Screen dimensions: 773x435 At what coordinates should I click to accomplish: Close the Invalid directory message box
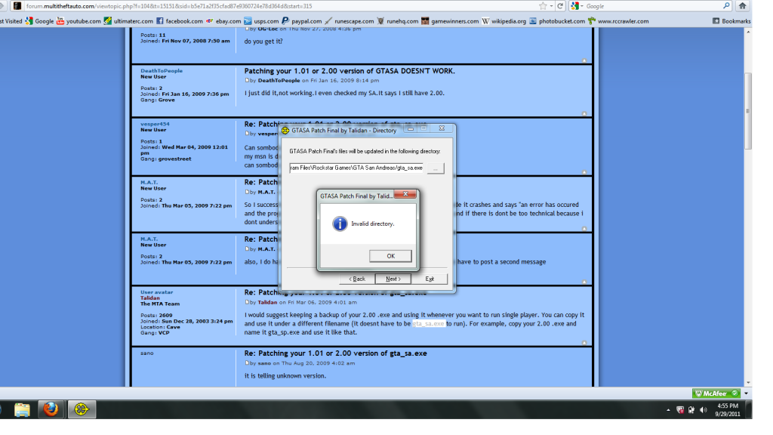point(405,194)
